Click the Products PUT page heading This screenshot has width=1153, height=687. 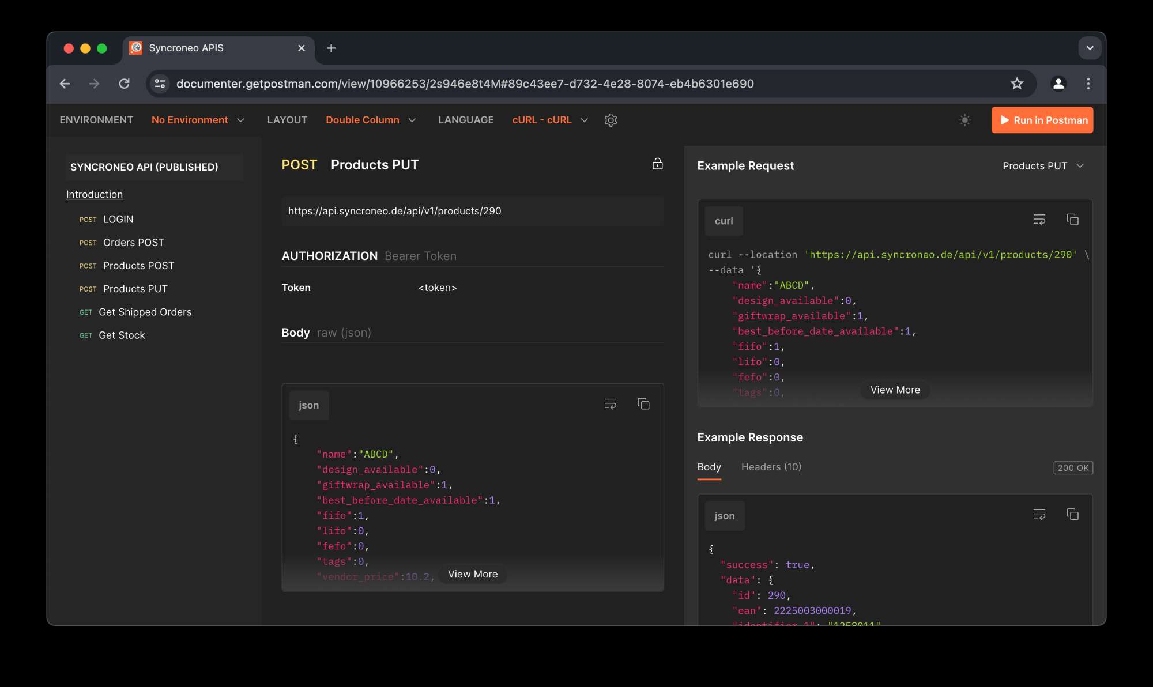point(375,165)
